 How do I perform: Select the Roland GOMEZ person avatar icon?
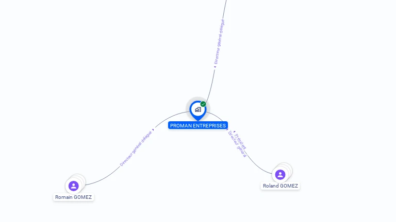point(280,174)
